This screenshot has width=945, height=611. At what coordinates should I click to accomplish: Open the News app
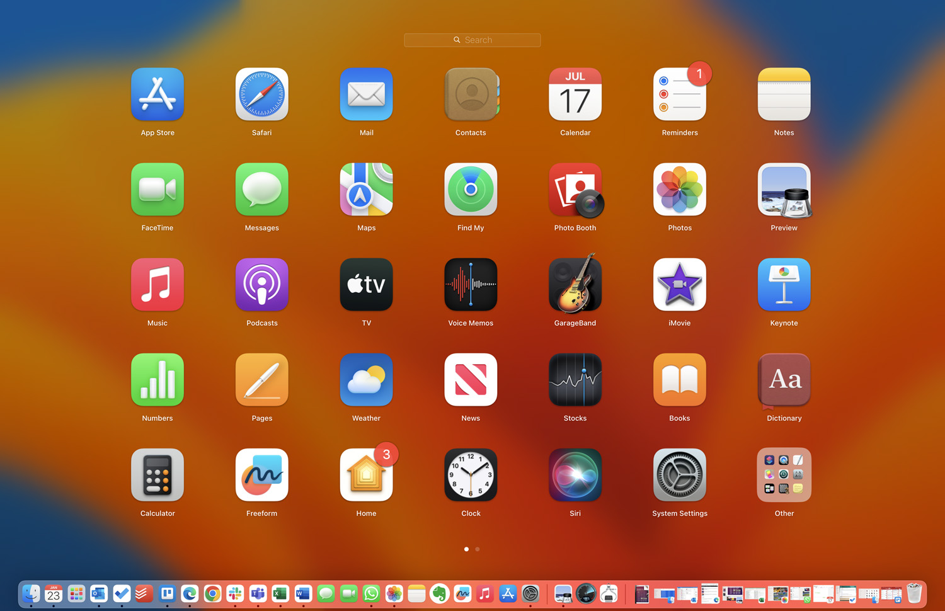(471, 380)
